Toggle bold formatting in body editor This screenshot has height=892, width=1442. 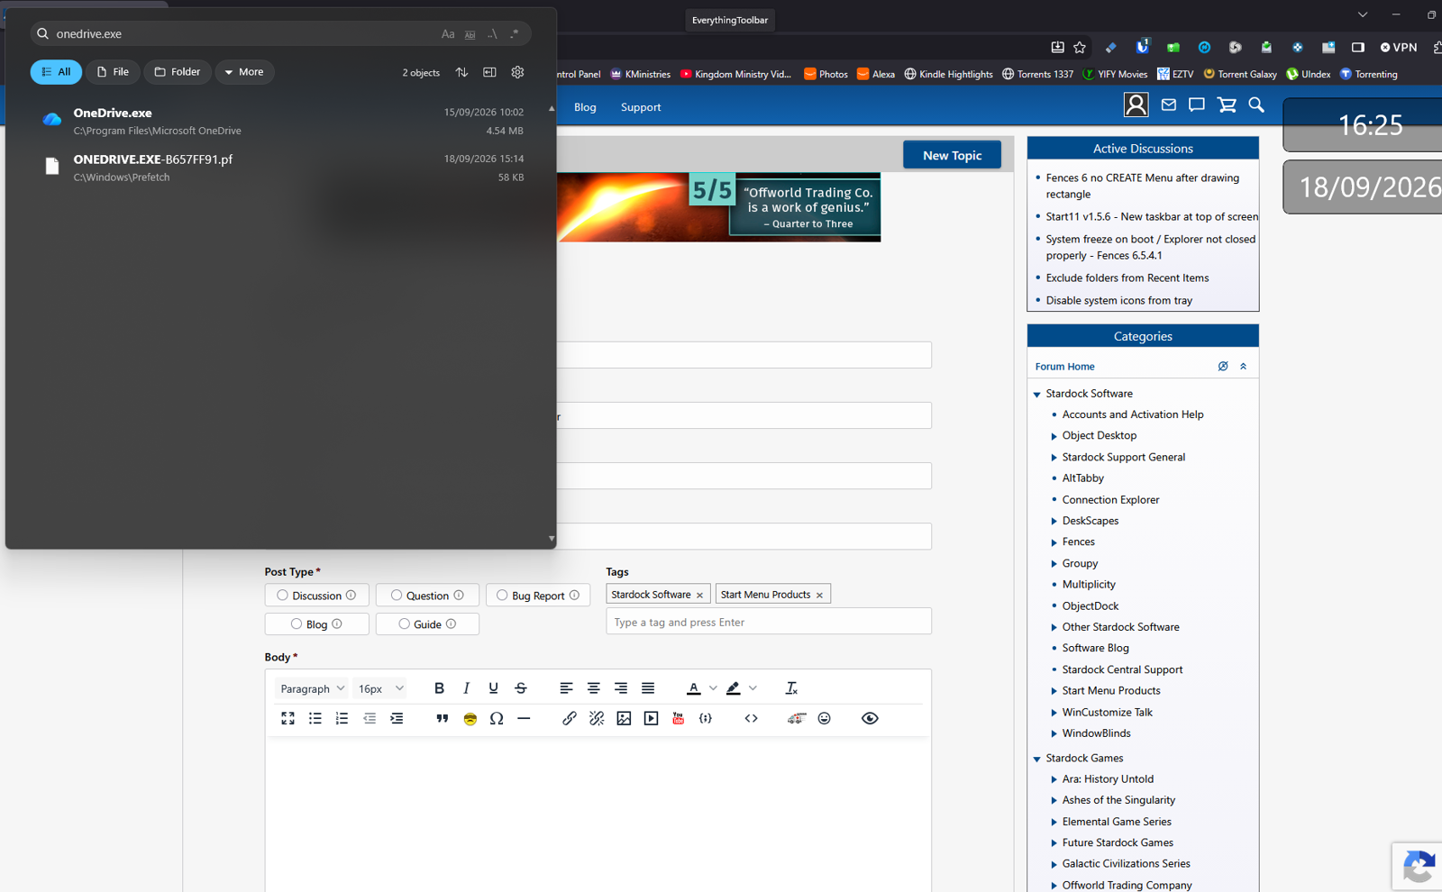pyautogui.click(x=439, y=688)
